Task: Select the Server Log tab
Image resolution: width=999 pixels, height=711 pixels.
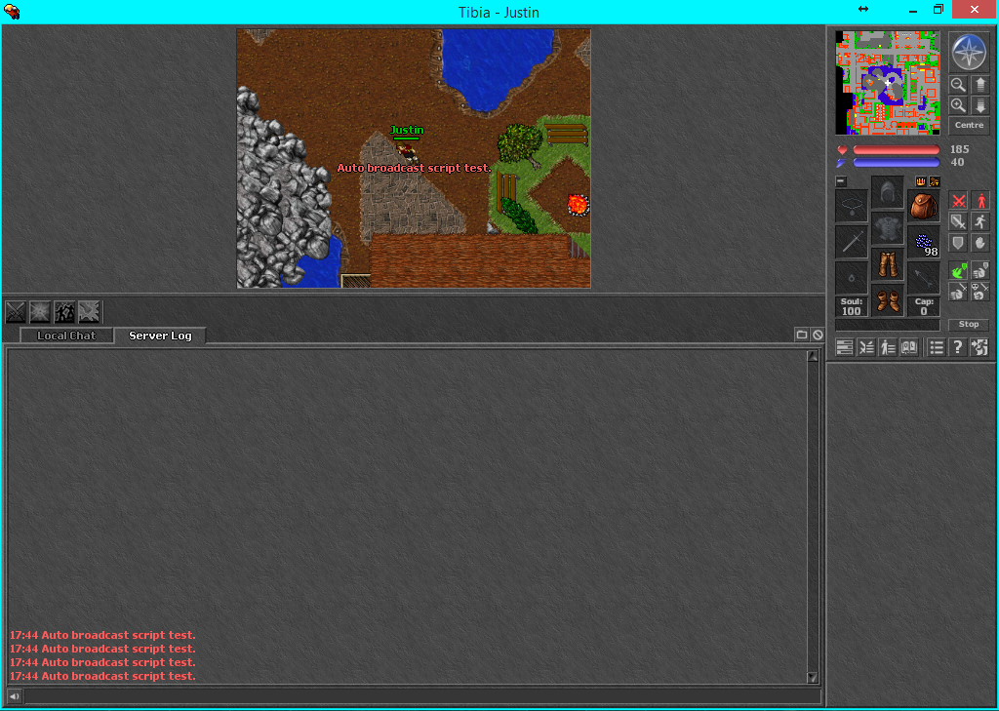Action: pos(161,336)
